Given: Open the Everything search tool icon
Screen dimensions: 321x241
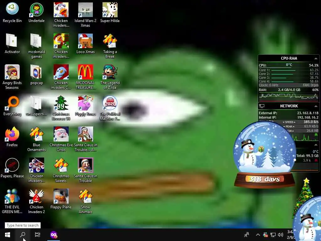Looking at the screenshot, I should click(12, 106).
